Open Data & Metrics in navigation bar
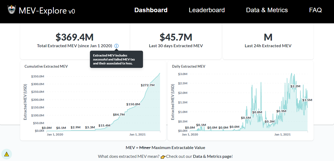The image size is (334, 161). tap(267, 10)
